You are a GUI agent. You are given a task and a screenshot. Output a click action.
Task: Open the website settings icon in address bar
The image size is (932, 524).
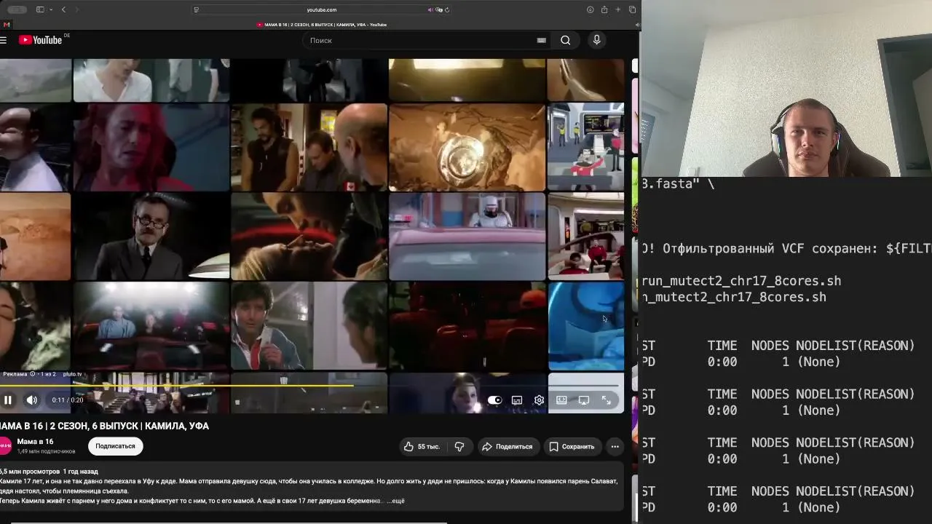pyautogui.click(x=196, y=9)
